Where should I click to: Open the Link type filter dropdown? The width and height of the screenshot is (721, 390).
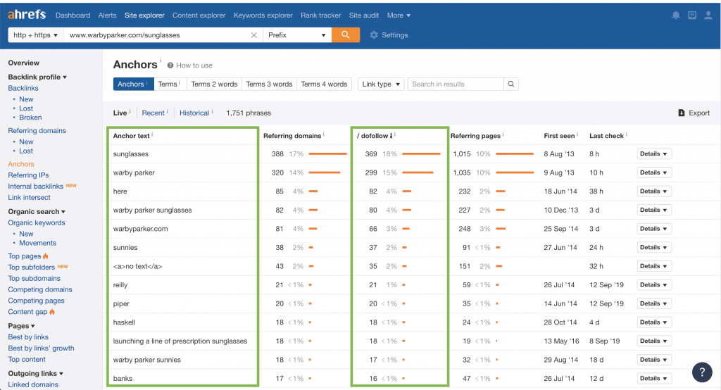(381, 84)
